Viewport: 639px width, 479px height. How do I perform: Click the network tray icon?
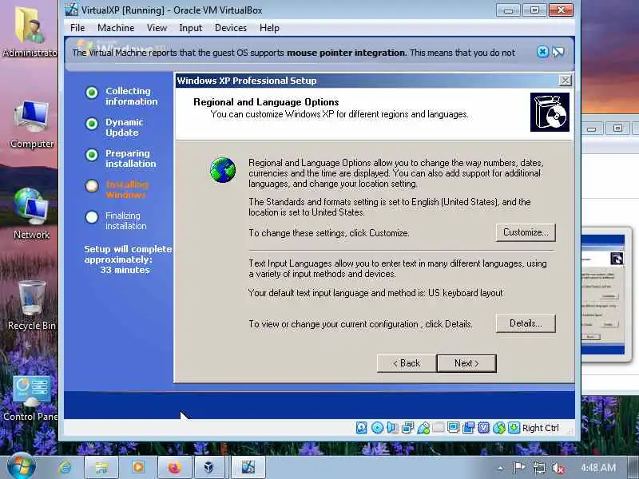pyautogui.click(x=538, y=468)
